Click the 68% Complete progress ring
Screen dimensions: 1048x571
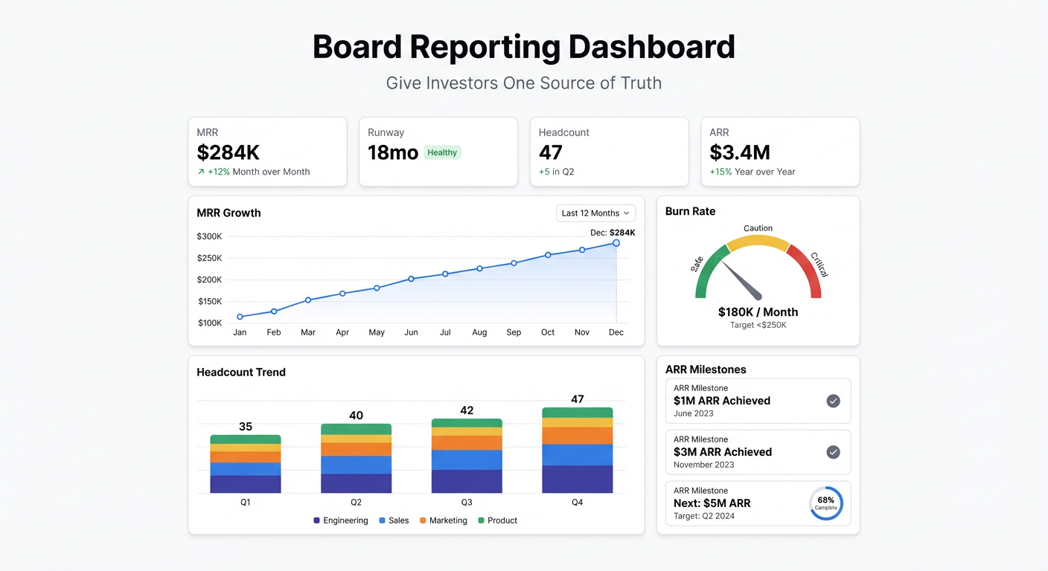826,503
